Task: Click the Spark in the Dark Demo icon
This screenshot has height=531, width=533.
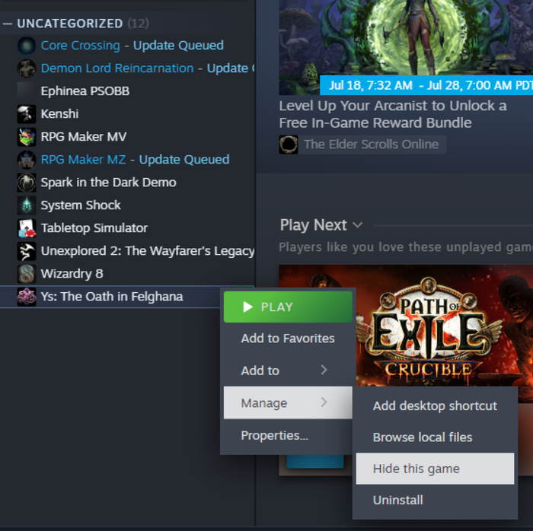Action: pos(27,183)
